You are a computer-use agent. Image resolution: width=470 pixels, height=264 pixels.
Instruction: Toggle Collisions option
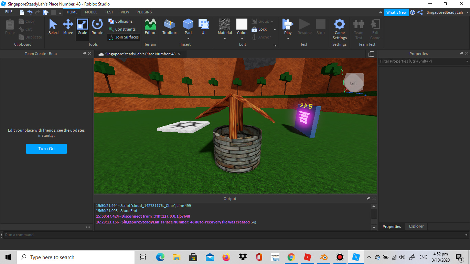pyautogui.click(x=120, y=21)
